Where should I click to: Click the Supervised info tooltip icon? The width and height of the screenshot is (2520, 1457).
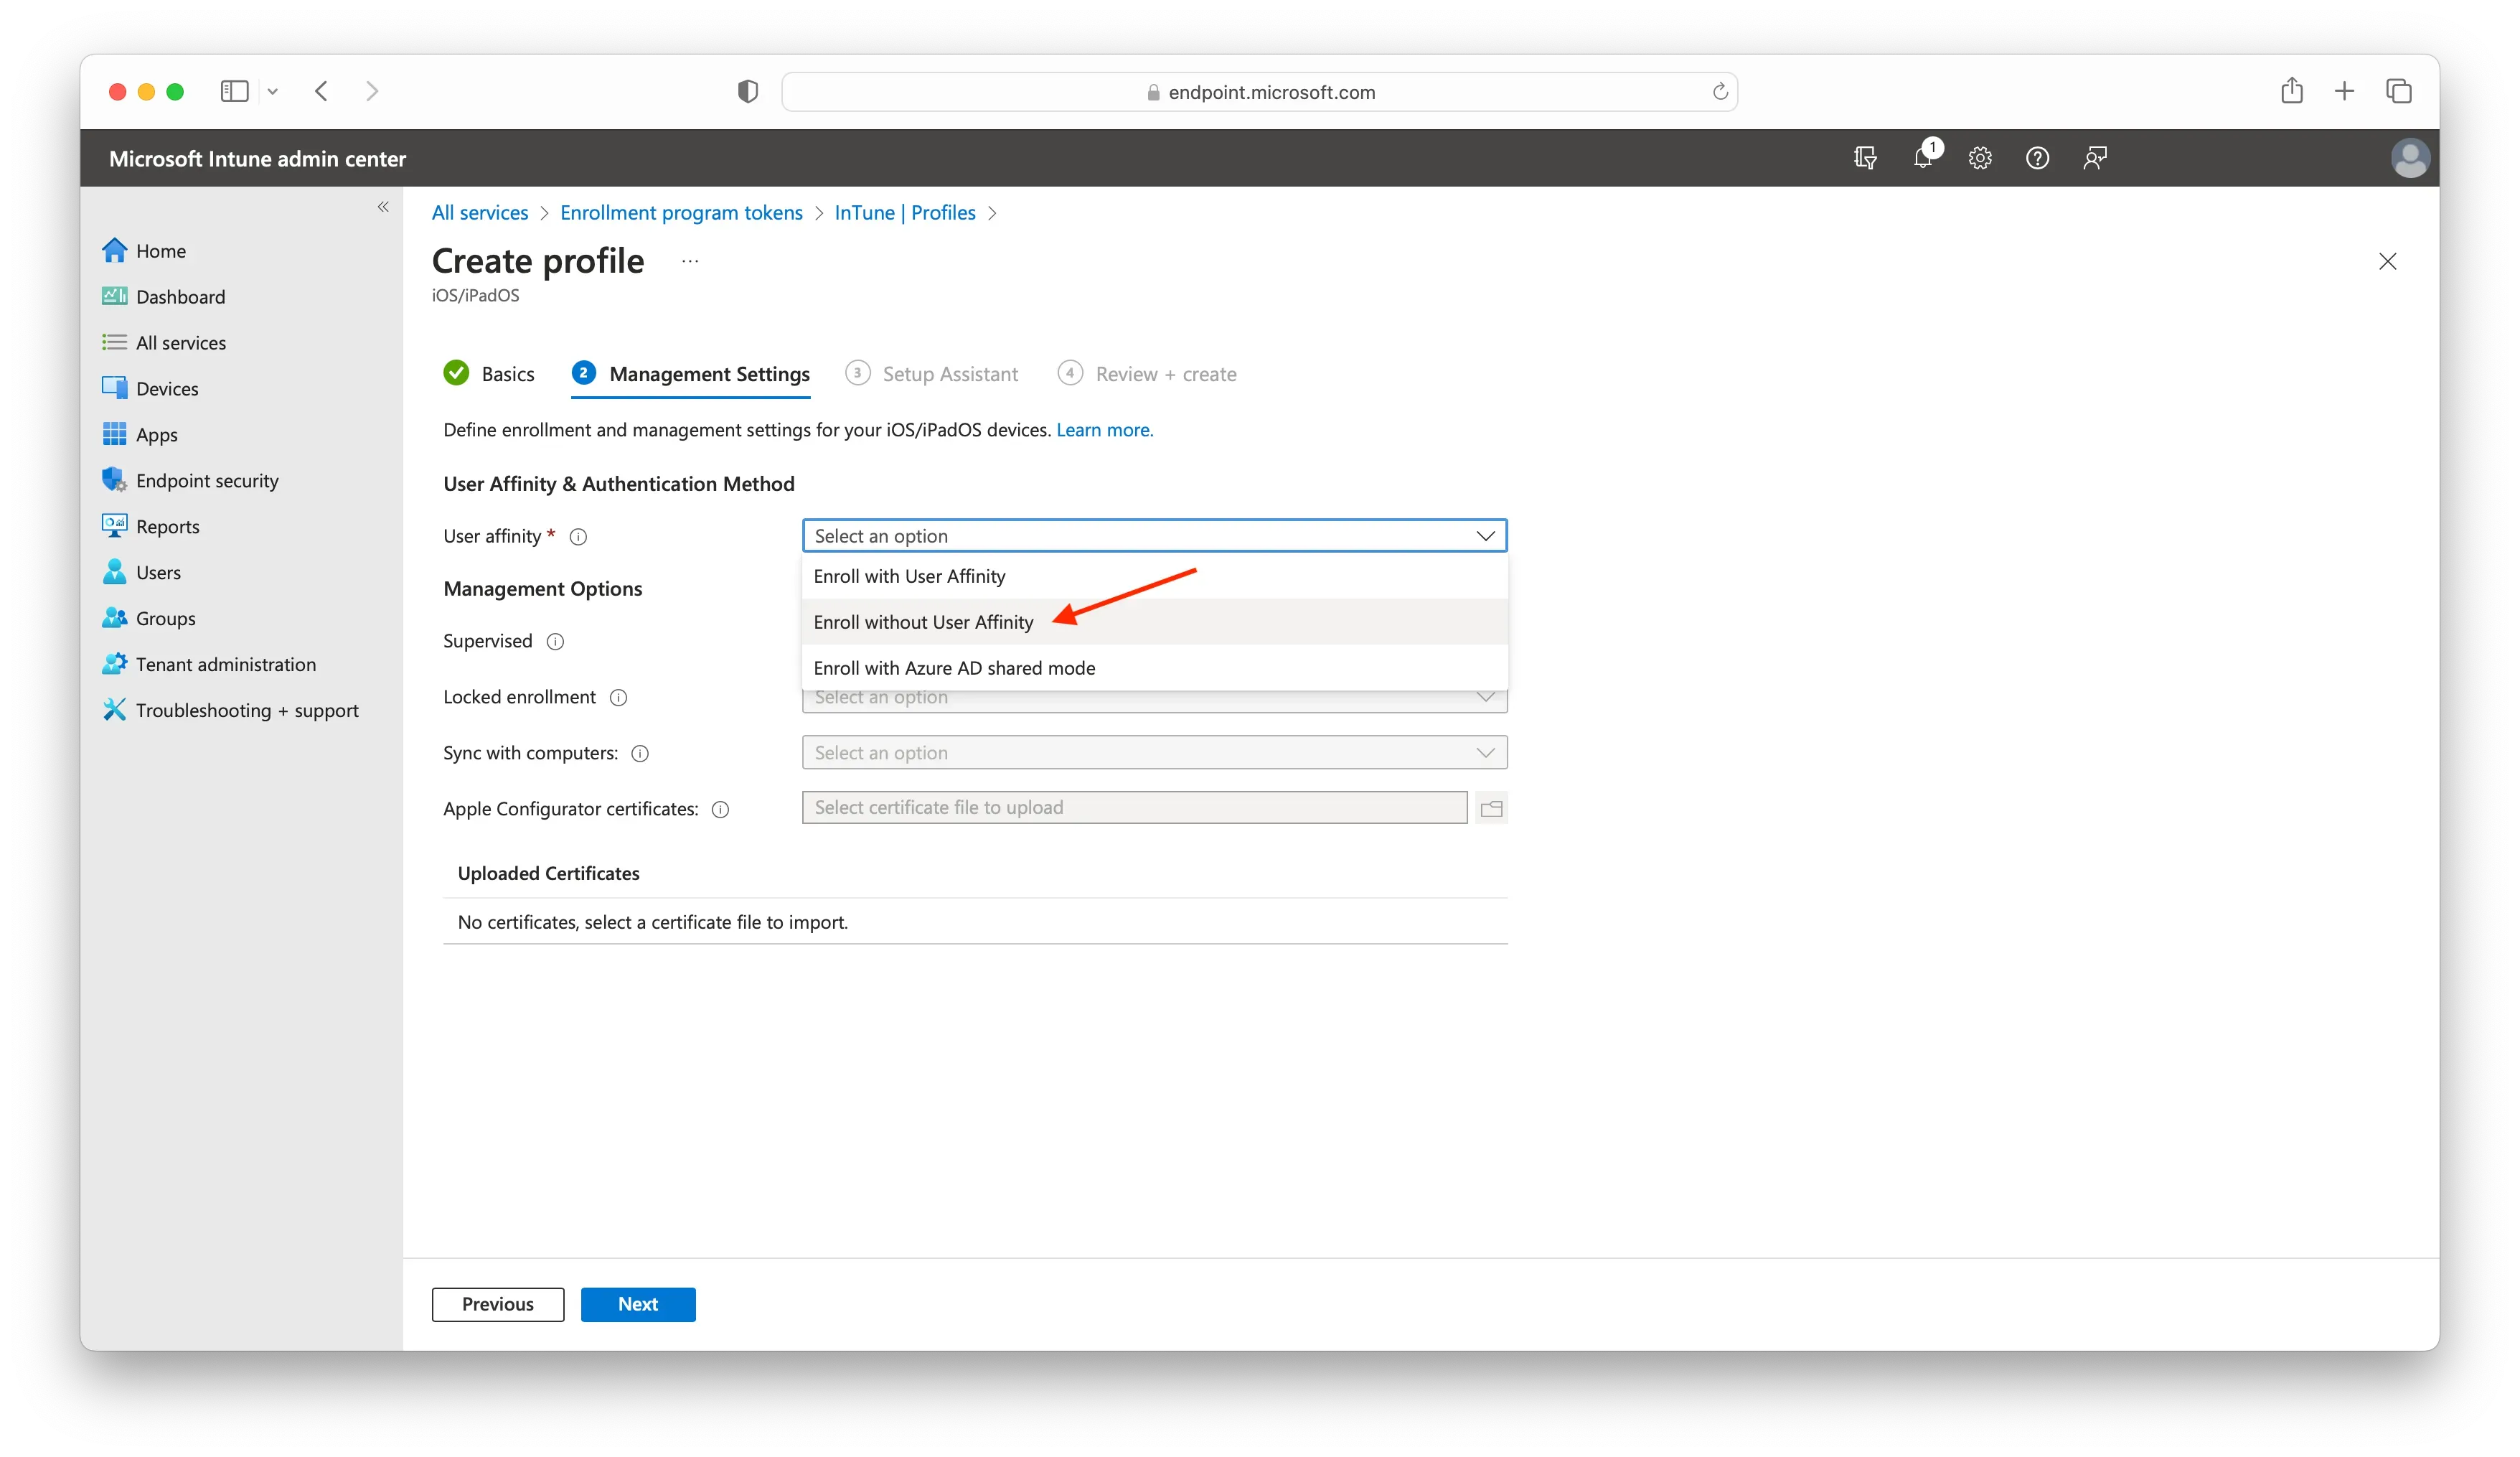coord(556,641)
